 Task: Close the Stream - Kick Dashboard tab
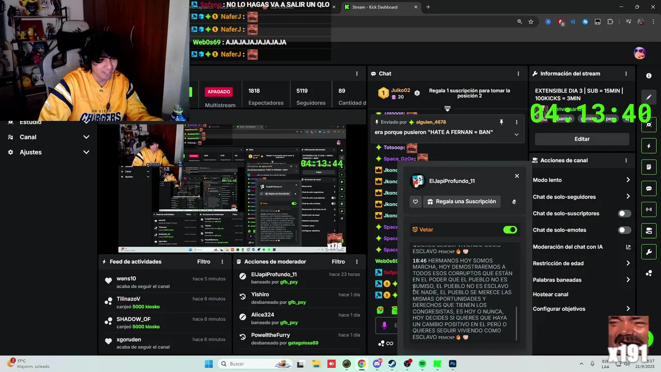(416, 7)
